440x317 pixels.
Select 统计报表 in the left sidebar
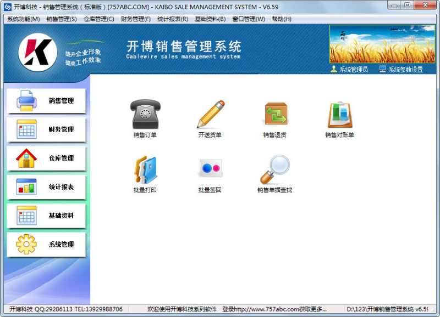click(46, 187)
